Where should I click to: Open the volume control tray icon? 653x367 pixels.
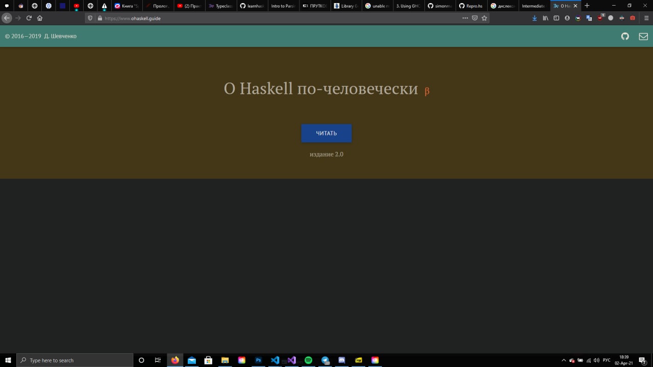(596, 360)
